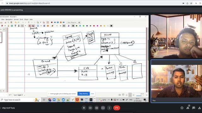Open the Help menu in Xournal++

pyautogui.click(x=31, y=19)
